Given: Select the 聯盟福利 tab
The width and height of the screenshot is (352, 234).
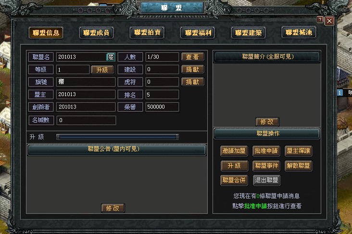Looking at the screenshot, I should click(198, 33).
